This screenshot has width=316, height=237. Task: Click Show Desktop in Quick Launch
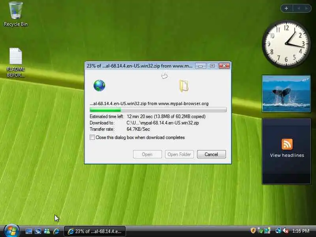(28, 231)
